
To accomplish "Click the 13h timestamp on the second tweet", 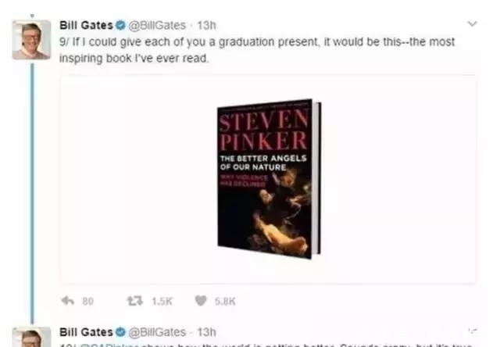I will tap(206, 332).
